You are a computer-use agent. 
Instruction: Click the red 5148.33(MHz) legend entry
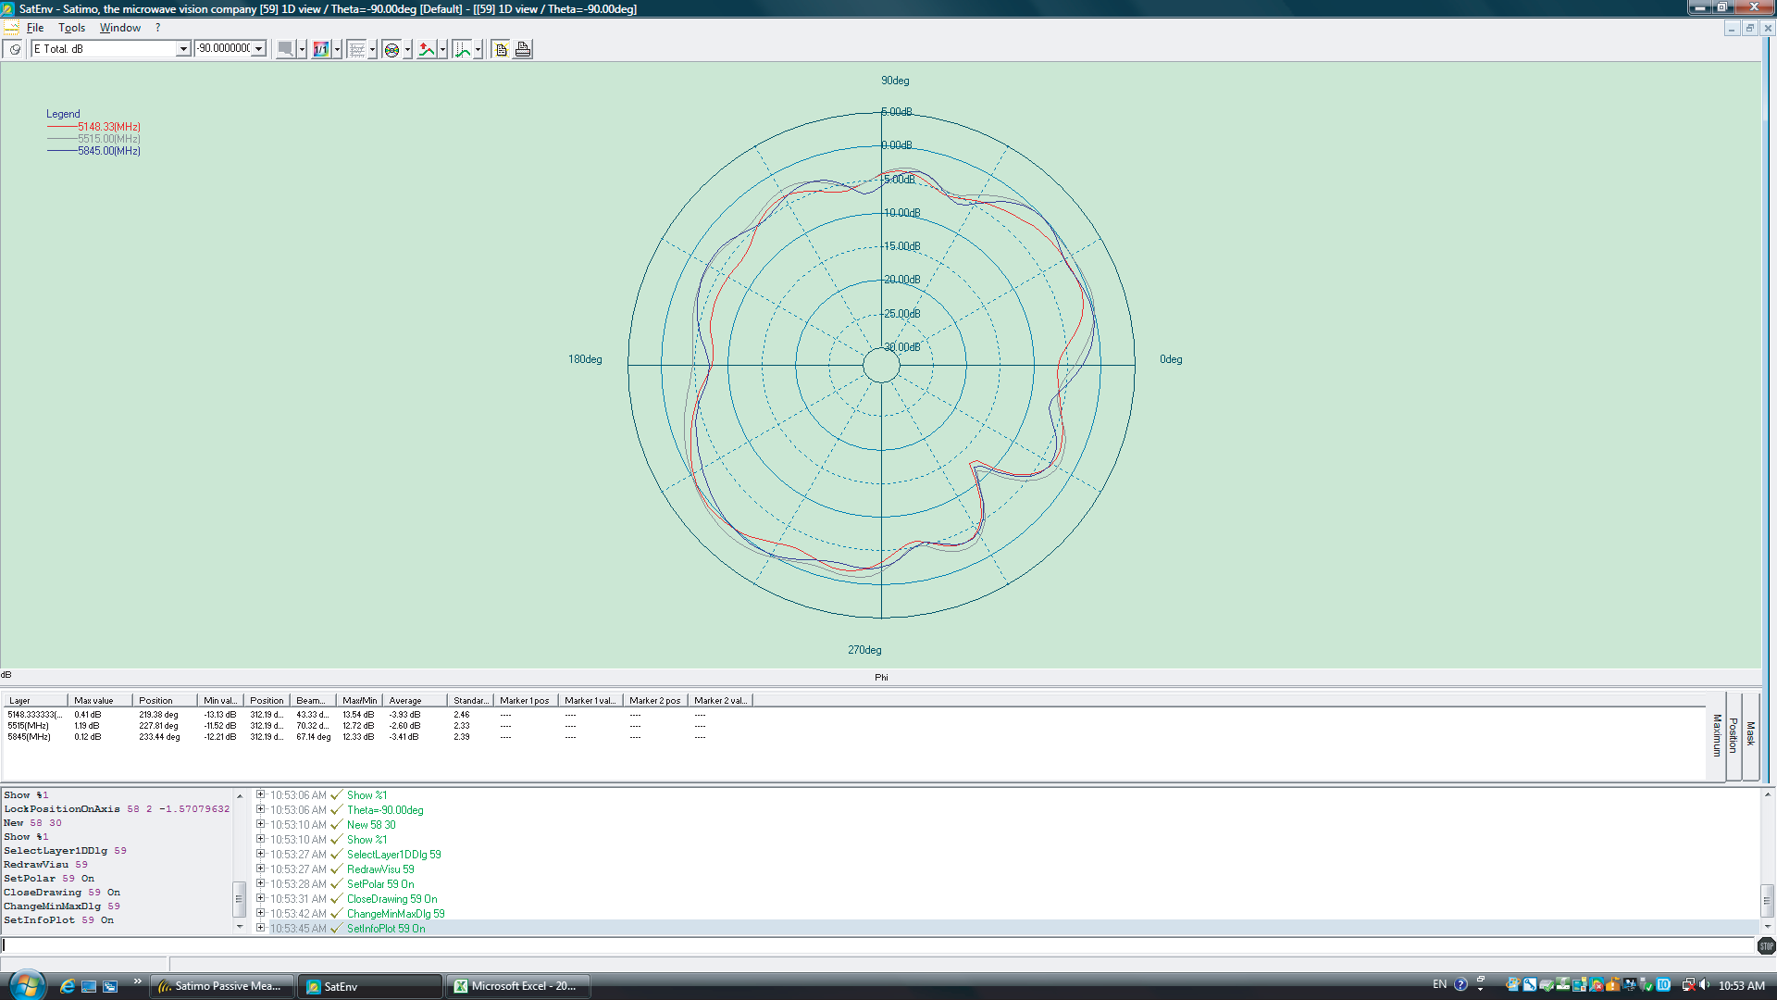108,127
